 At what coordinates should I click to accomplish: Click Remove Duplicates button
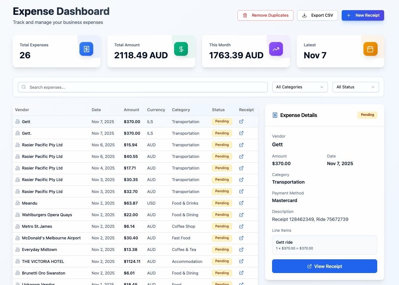pyautogui.click(x=266, y=15)
